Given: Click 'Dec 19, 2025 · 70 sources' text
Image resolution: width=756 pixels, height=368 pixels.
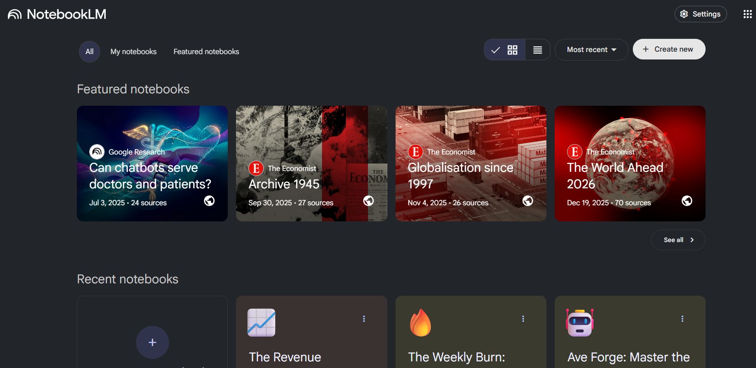Looking at the screenshot, I should [609, 203].
